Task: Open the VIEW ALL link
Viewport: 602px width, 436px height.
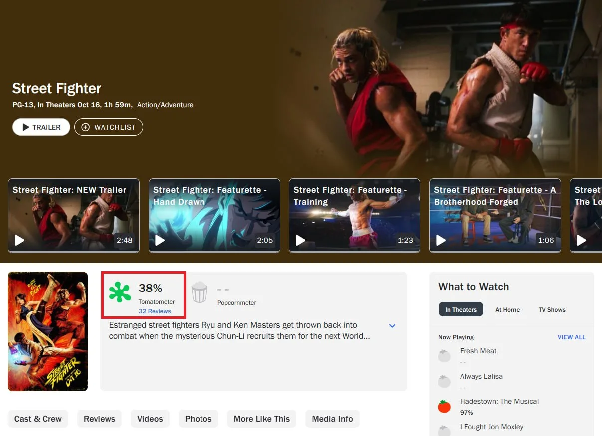Action: 571,337
